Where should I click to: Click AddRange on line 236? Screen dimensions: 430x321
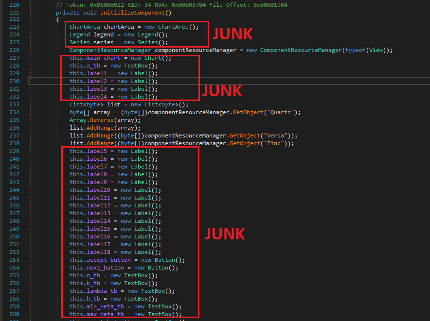click(x=100, y=128)
